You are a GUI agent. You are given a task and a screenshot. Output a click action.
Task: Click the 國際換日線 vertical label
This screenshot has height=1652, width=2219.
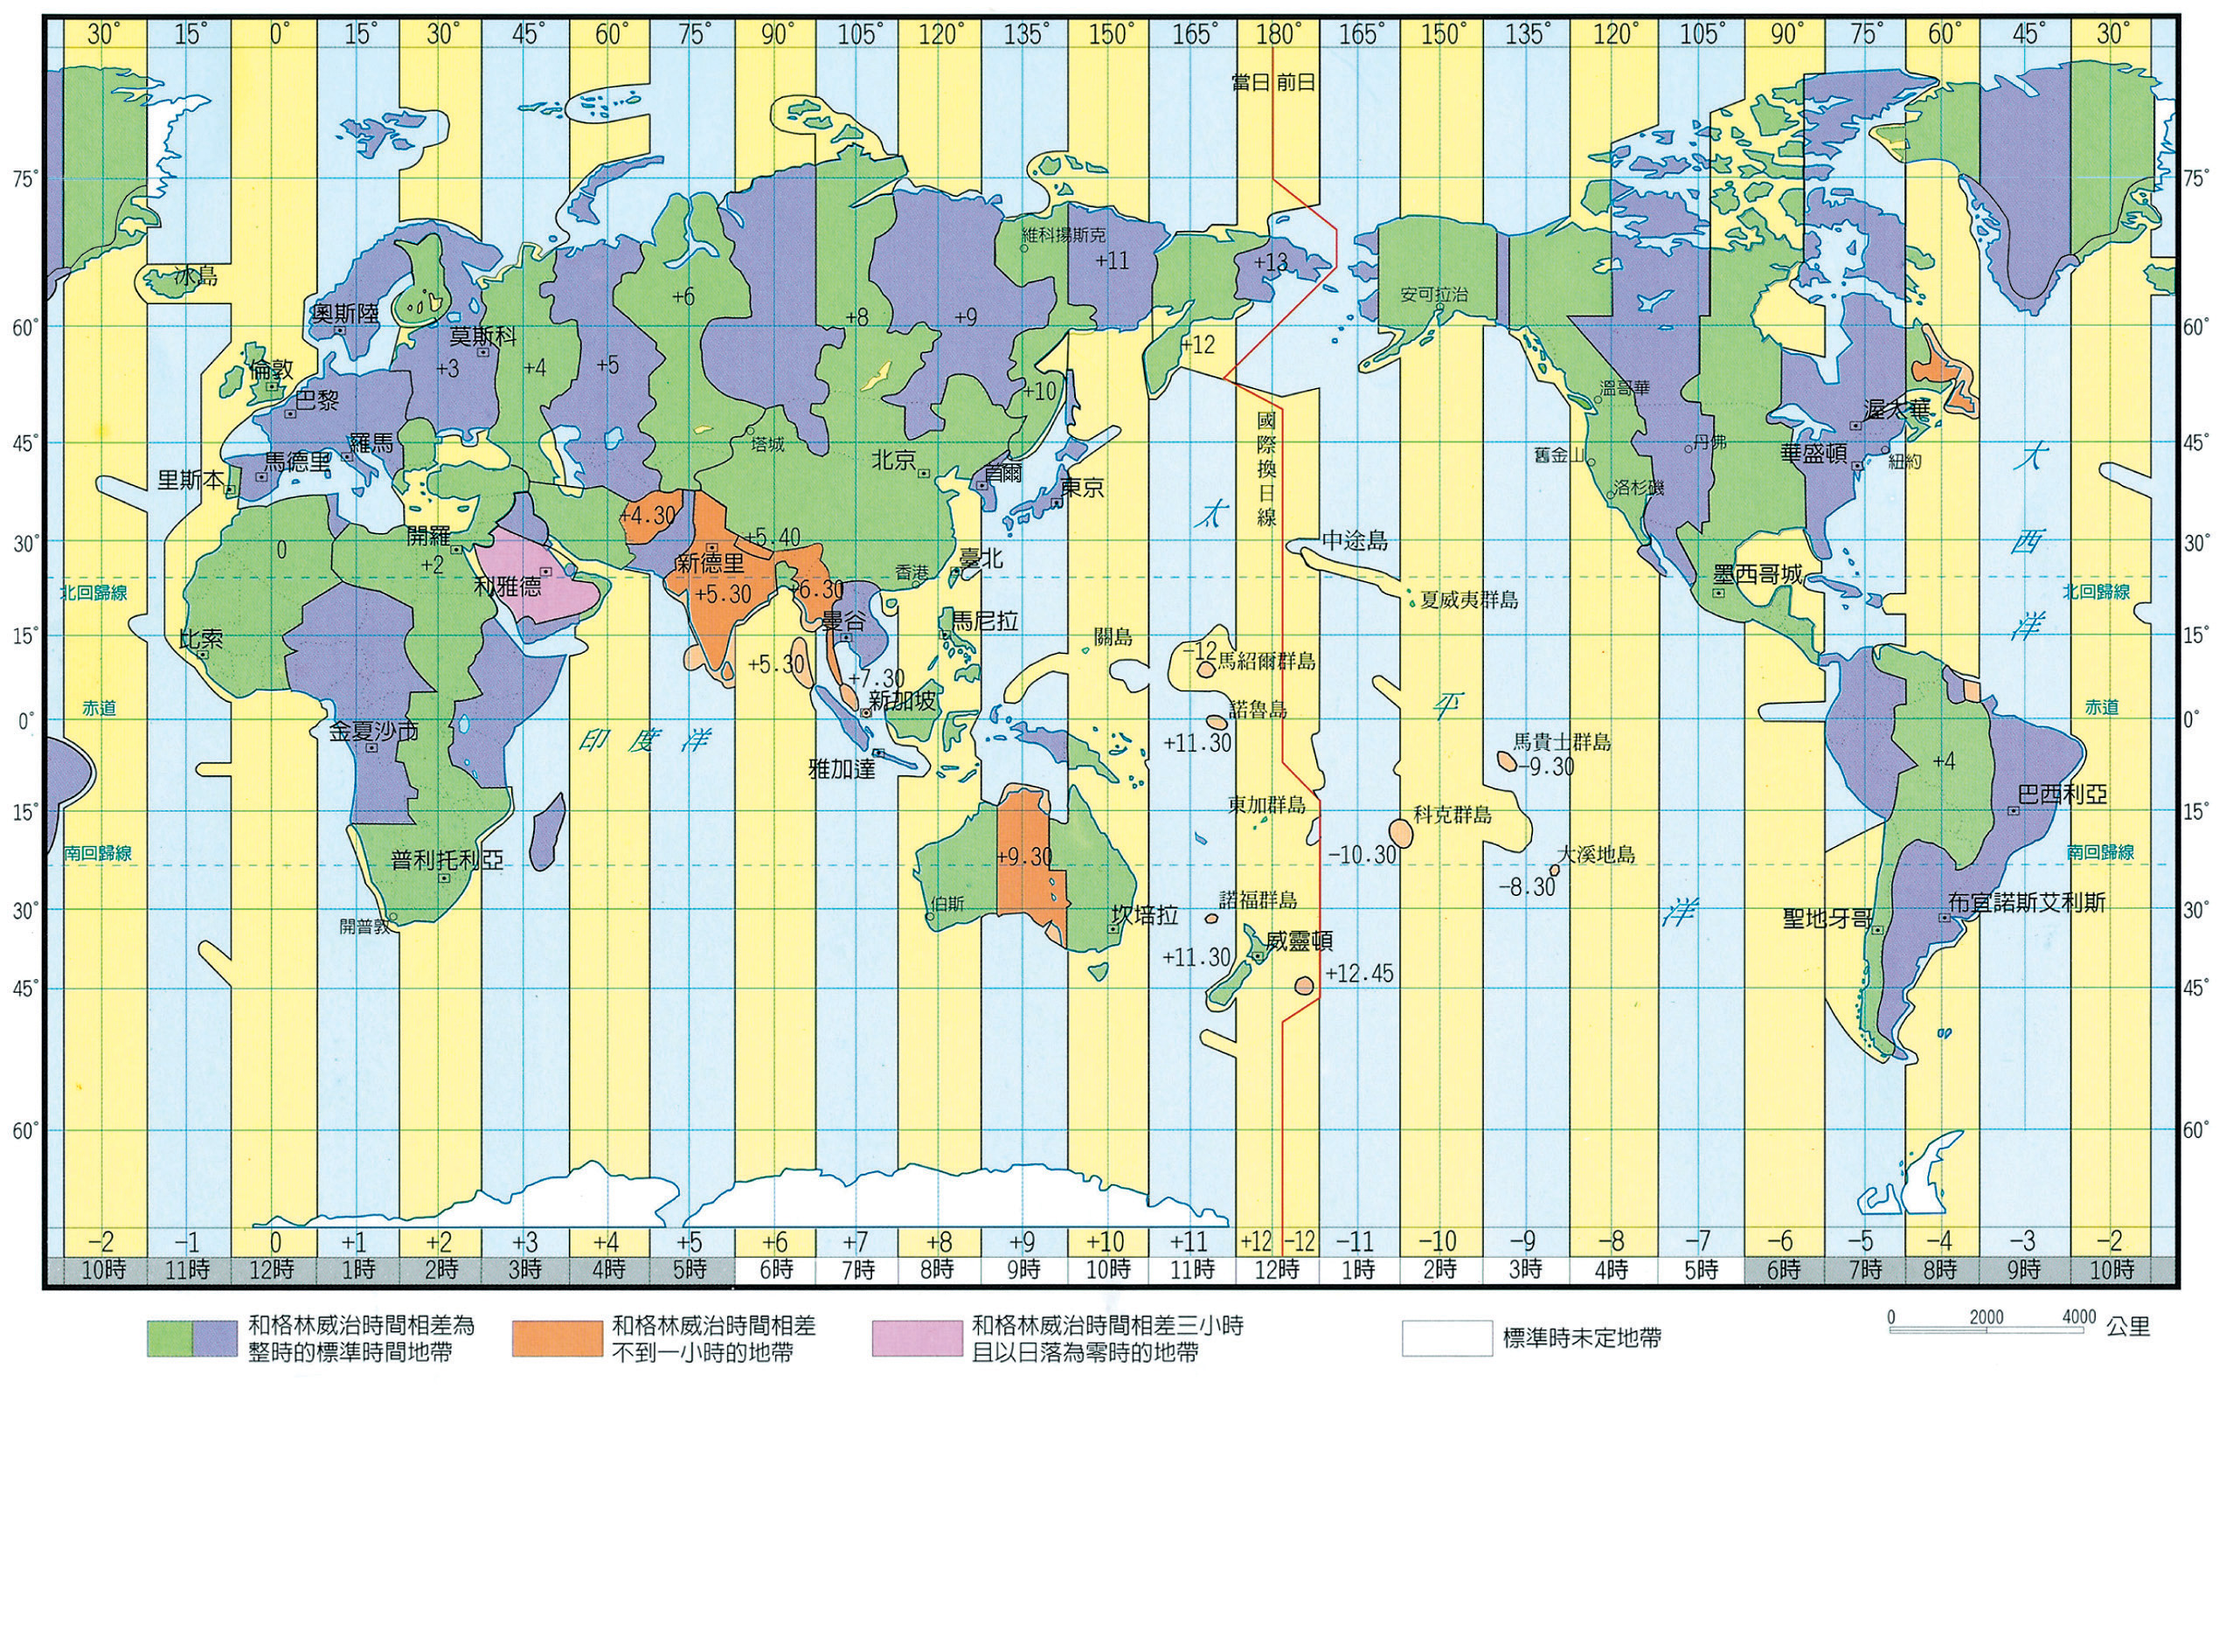coord(1266,468)
